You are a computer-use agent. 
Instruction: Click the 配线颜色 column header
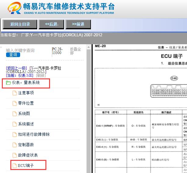(138, 112)
